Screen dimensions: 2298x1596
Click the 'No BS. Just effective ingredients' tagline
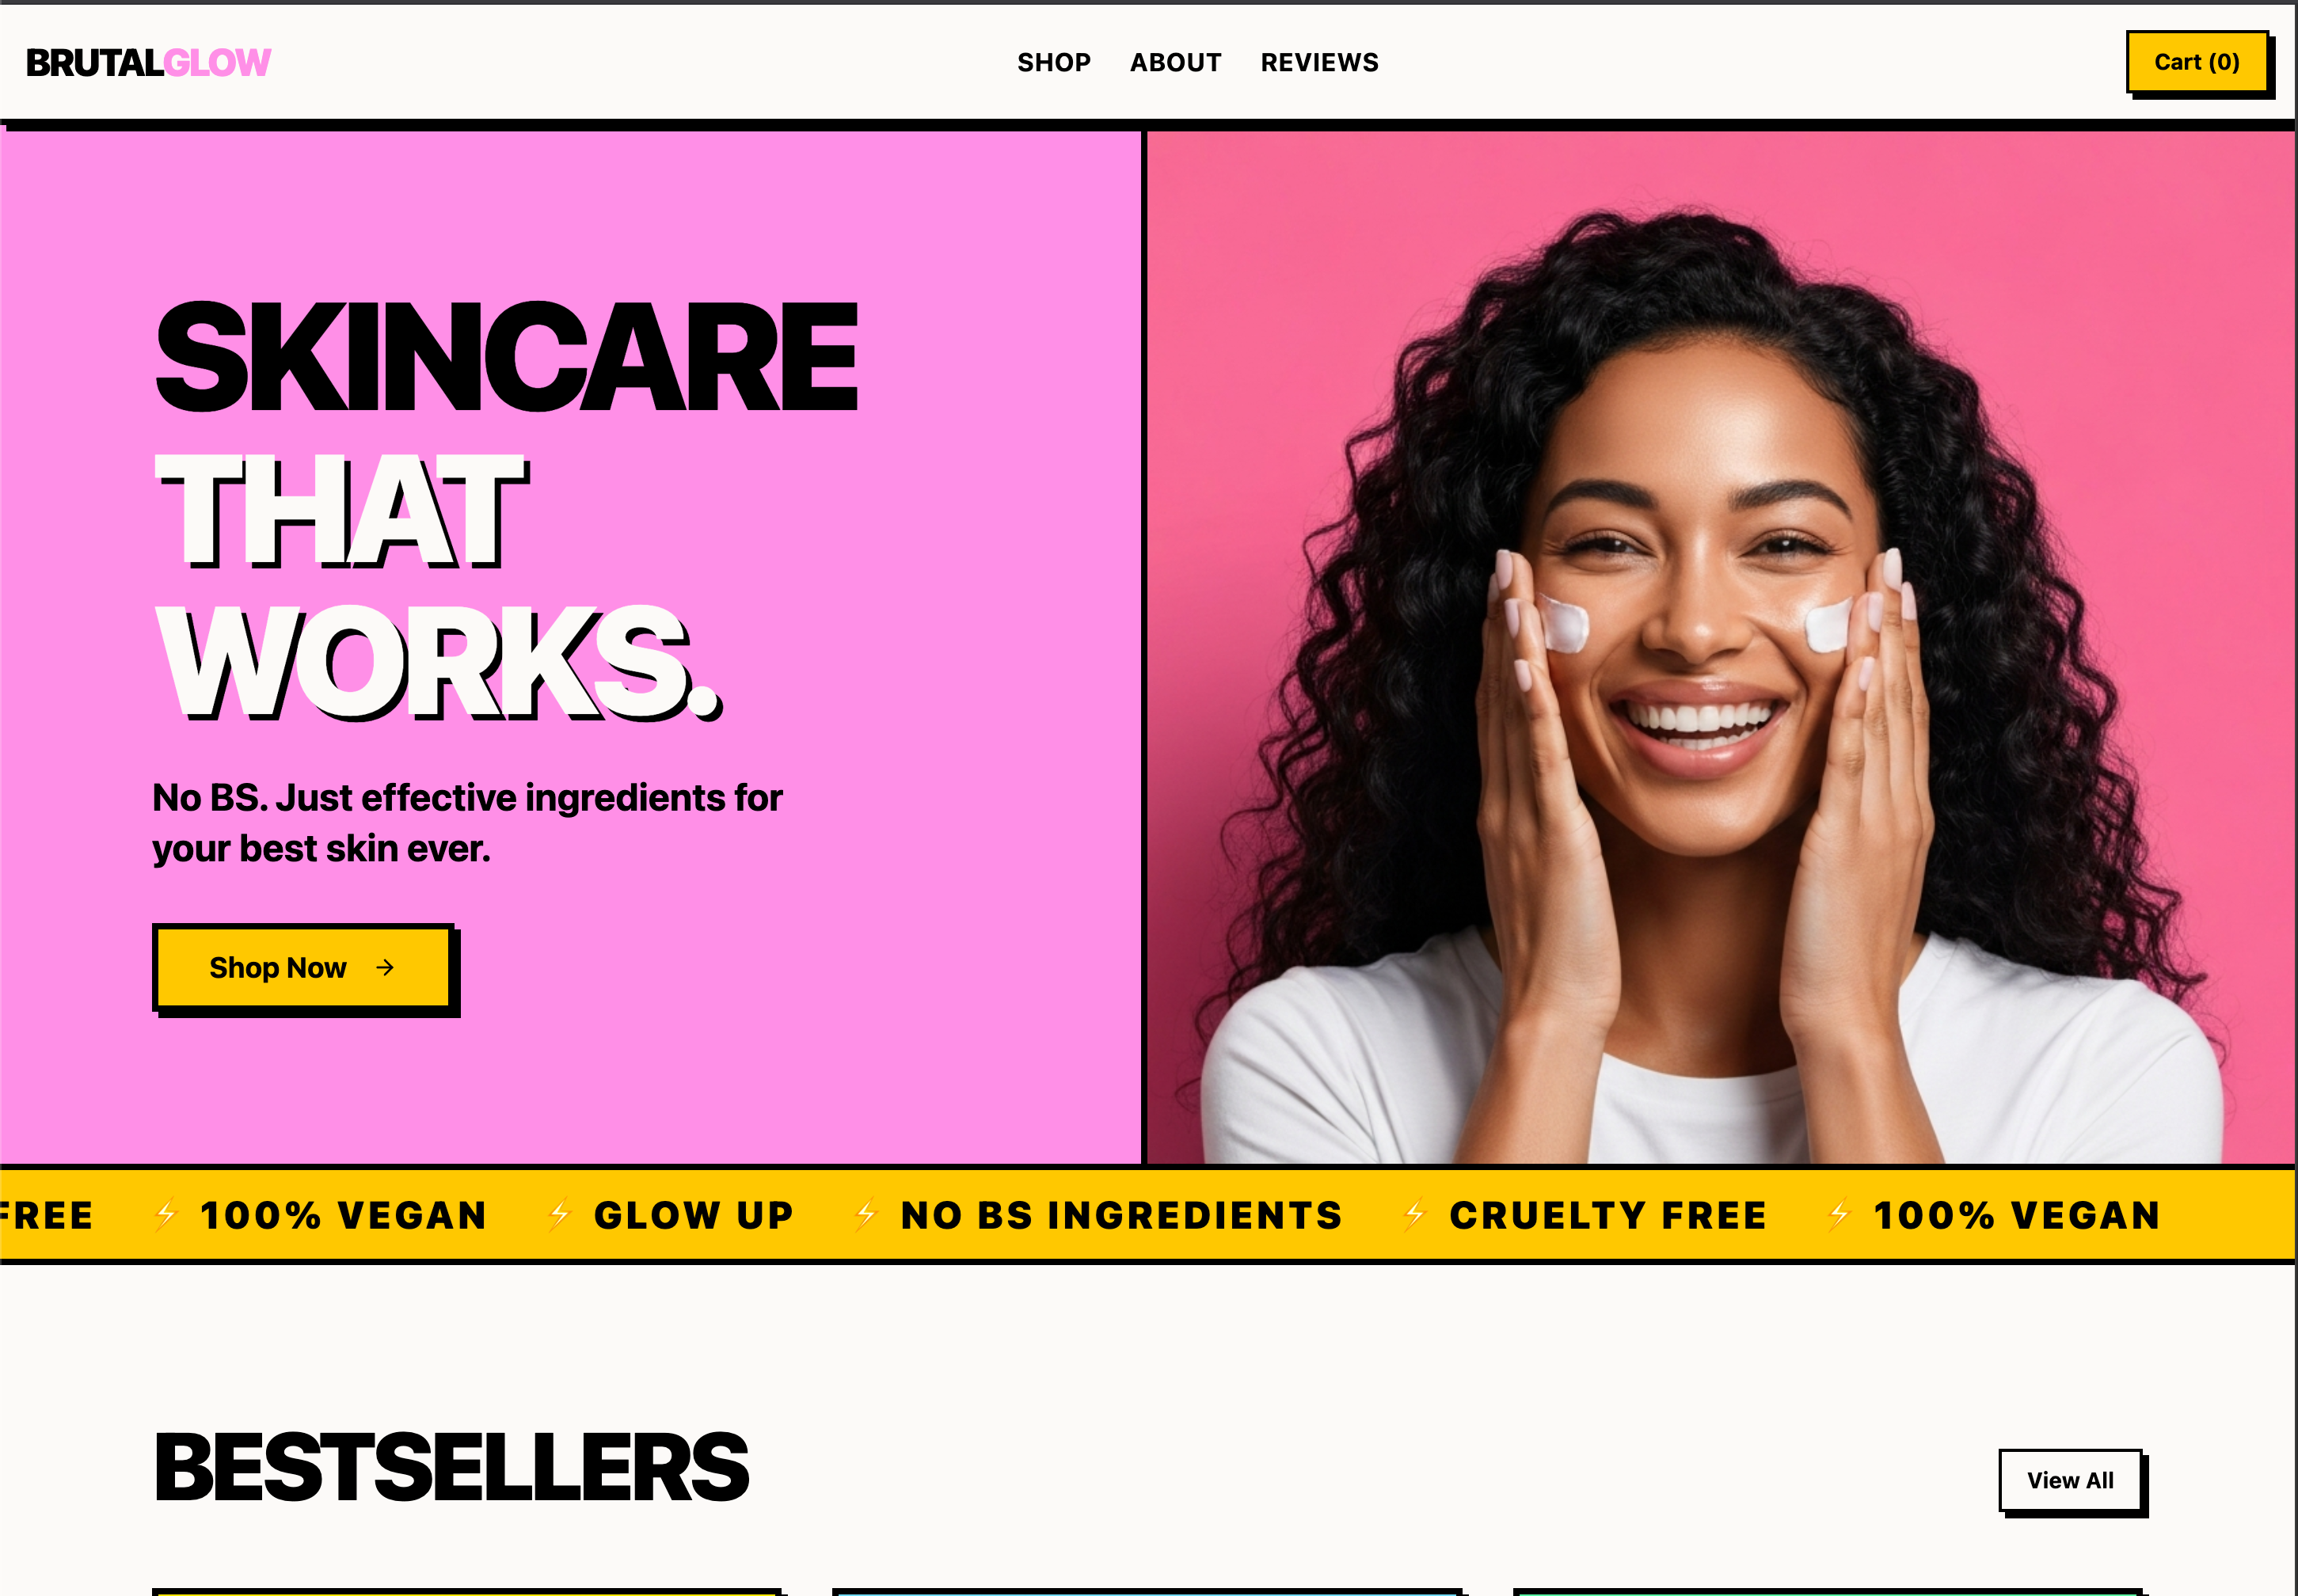click(x=467, y=822)
